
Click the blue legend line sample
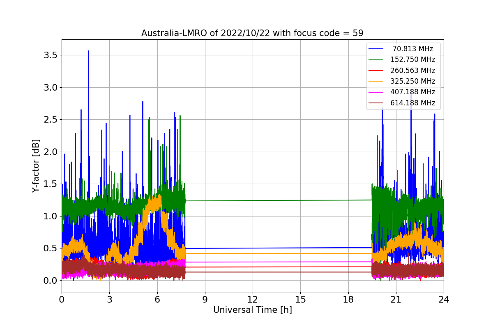tap(376, 49)
